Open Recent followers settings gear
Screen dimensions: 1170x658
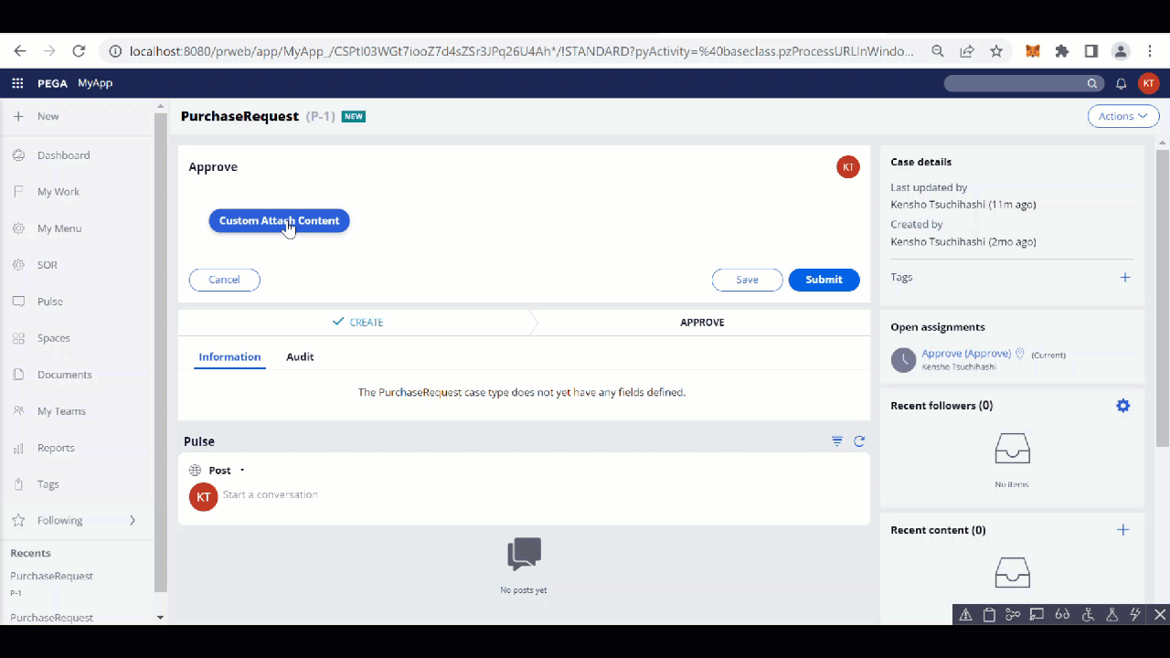click(x=1122, y=405)
